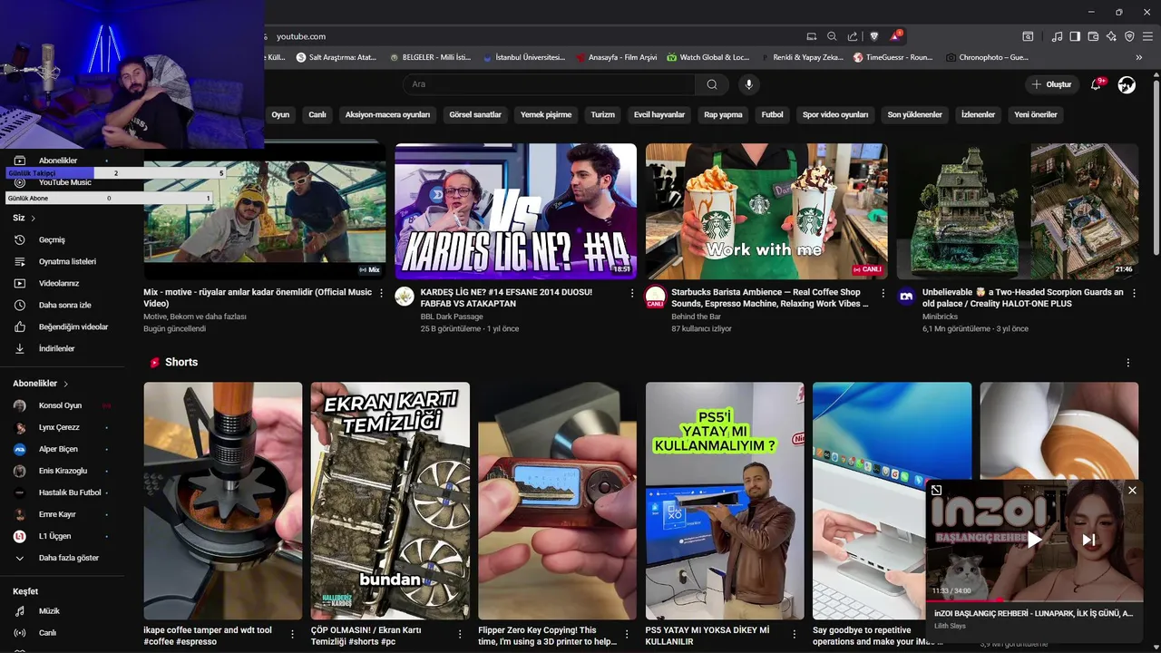Select the Futbol filter chip
1161x653 pixels.
point(772,114)
